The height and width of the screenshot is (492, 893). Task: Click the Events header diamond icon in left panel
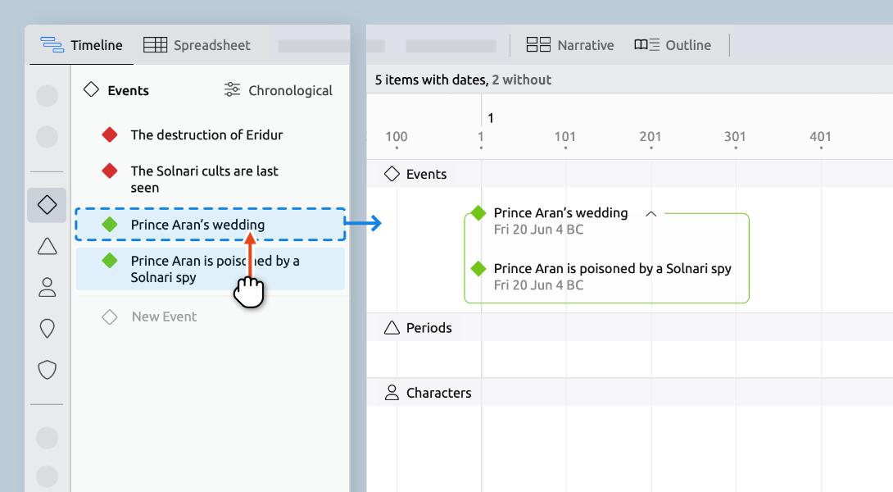[x=91, y=89]
